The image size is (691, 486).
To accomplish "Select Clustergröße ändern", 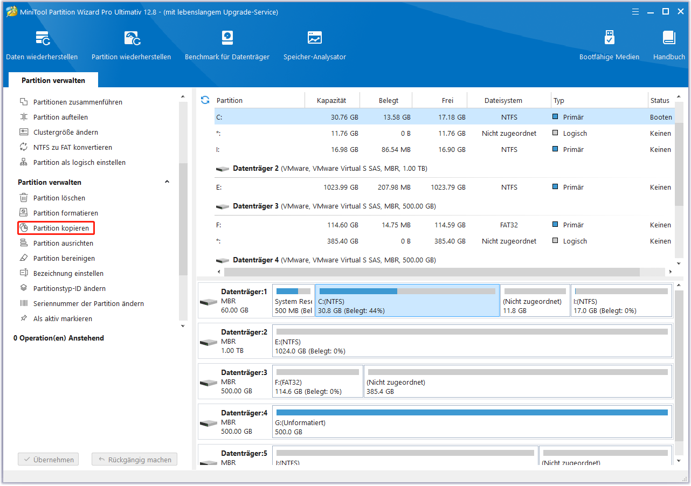I will [x=66, y=132].
